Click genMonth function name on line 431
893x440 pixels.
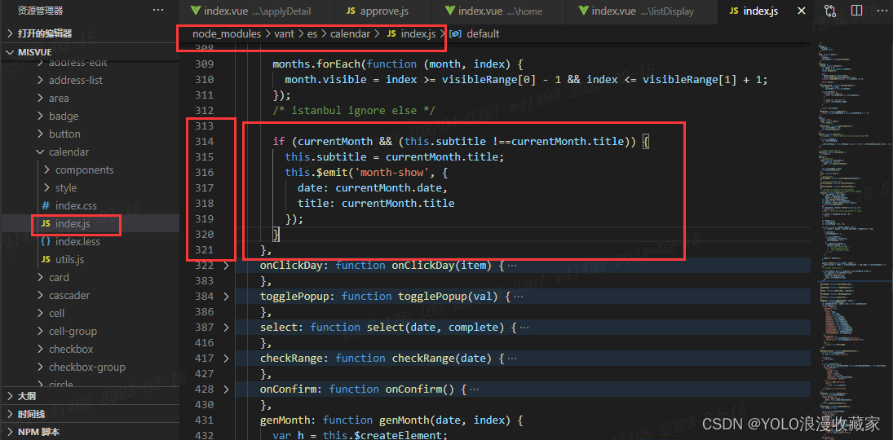tap(405, 420)
